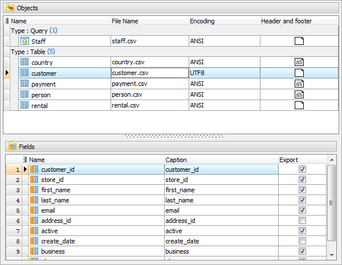The width and height of the screenshot is (342, 265).
Task: Click the customer table icon
Action: click(25, 73)
